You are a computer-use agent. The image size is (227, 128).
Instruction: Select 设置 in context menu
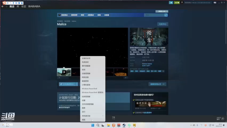tap(93, 100)
